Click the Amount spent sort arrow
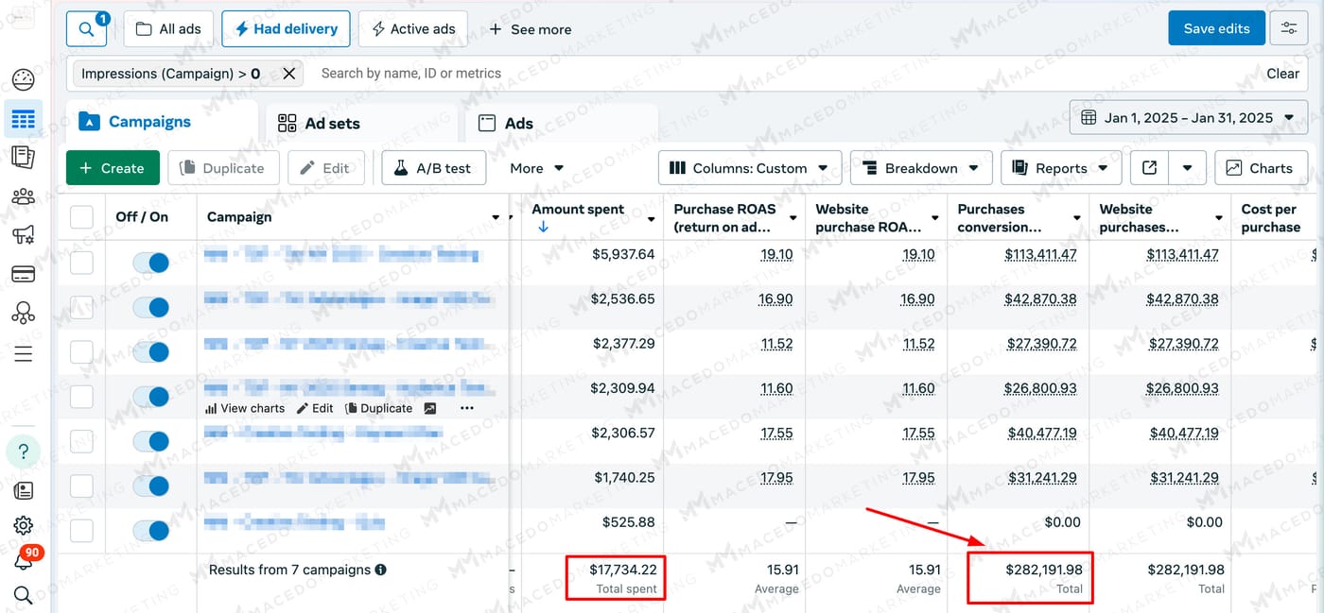Viewport: 1324px width, 613px height. coord(543,228)
